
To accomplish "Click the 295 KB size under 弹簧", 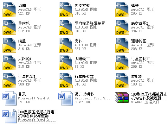I will click(x=137, y=14).
